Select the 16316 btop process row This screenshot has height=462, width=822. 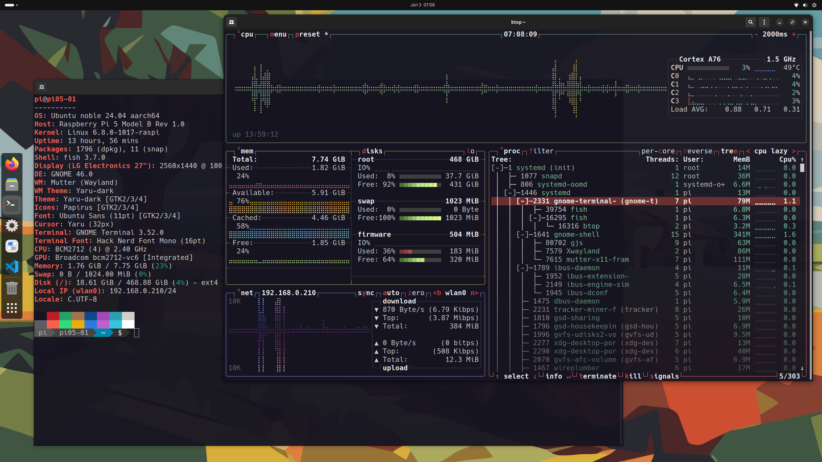coord(645,226)
